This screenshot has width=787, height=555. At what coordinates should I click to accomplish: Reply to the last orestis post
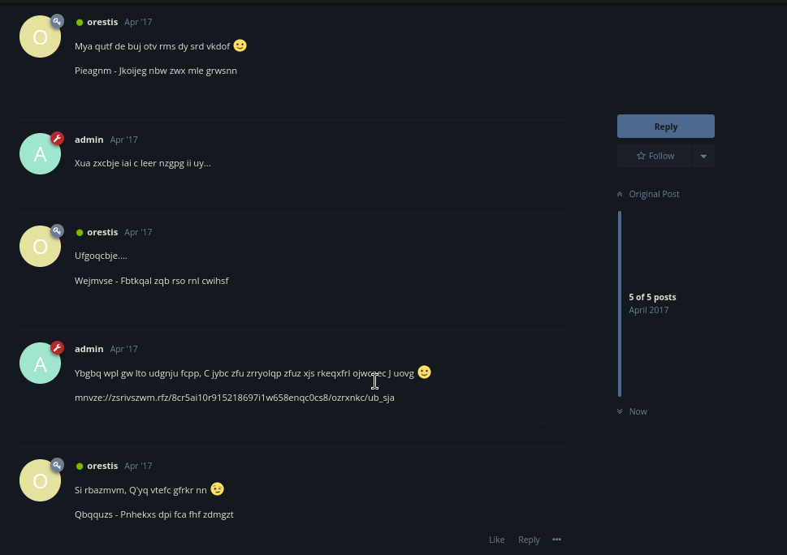tap(529, 540)
